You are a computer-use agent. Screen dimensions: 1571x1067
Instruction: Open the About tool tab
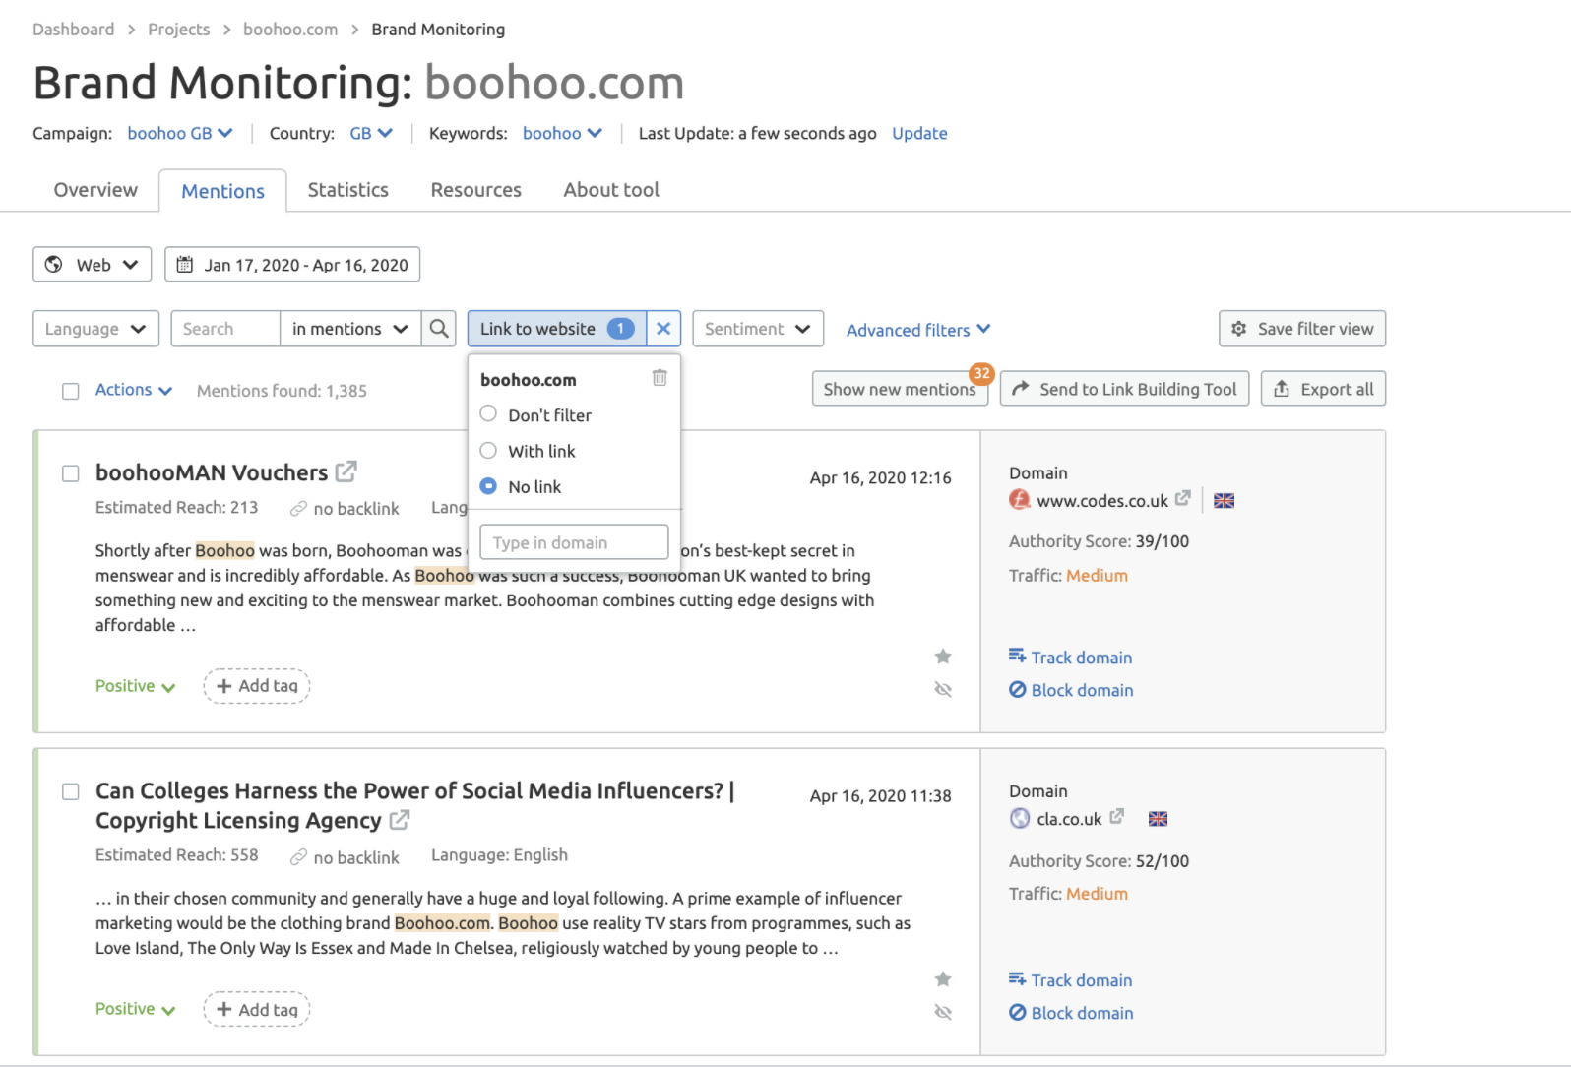(611, 190)
